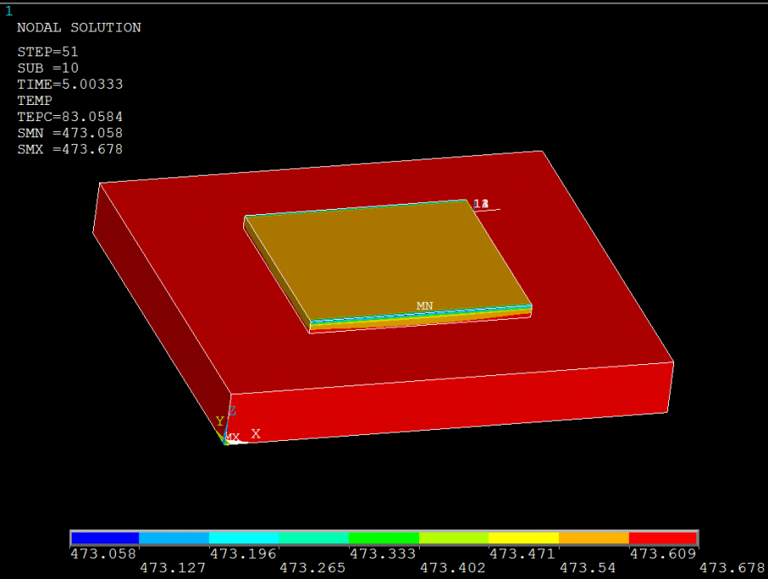
Task: Click the window number 1 in top corner
Action: click(x=9, y=10)
